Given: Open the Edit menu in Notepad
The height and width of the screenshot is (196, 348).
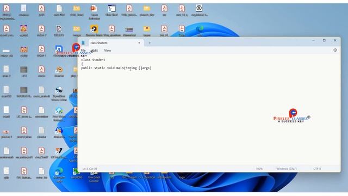Looking at the screenshot, I should 95,51.
